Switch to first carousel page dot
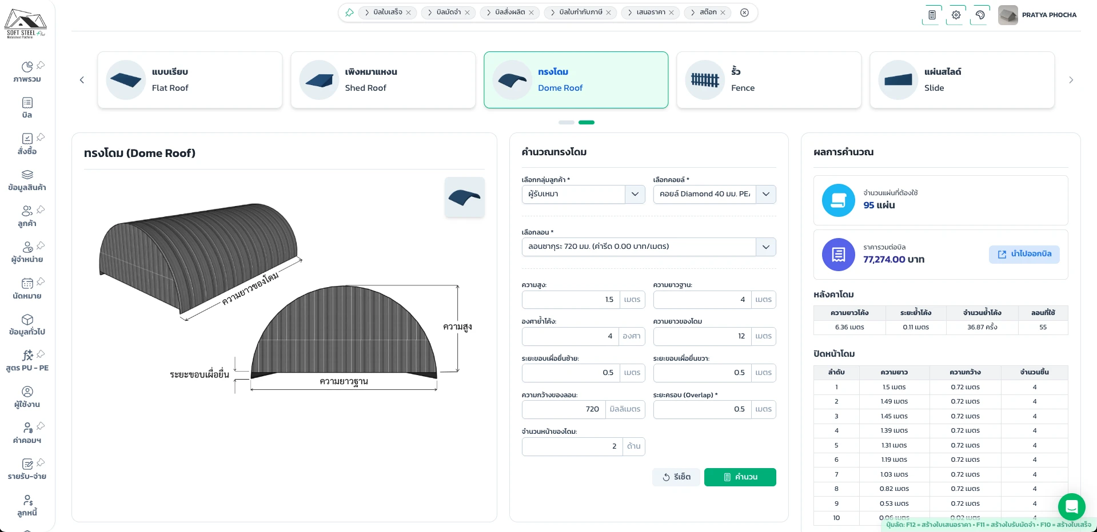This screenshot has height=532, width=1097. [567, 122]
